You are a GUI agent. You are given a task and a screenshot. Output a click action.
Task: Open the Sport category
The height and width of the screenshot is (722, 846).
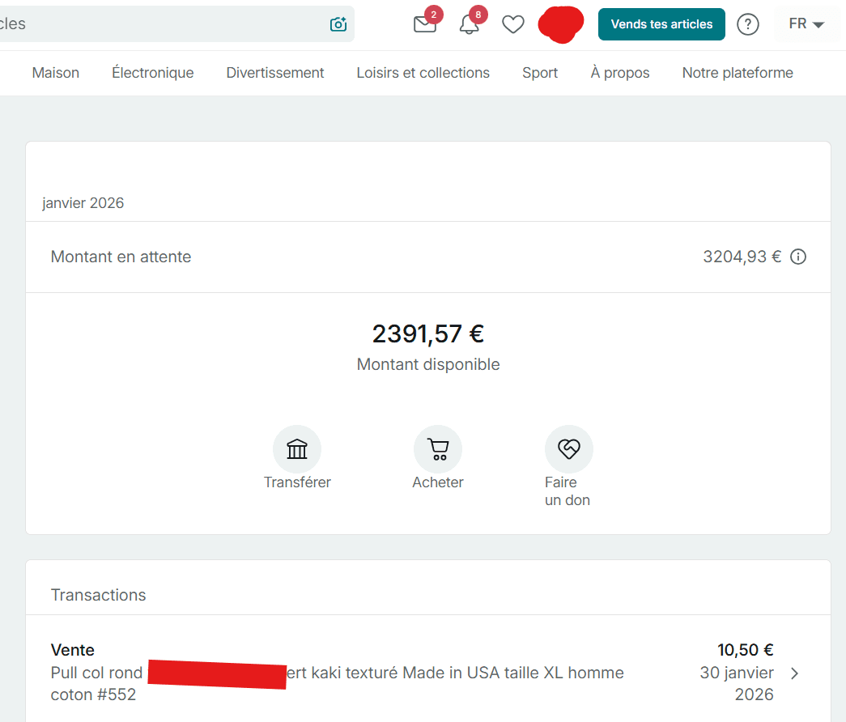[x=540, y=73]
